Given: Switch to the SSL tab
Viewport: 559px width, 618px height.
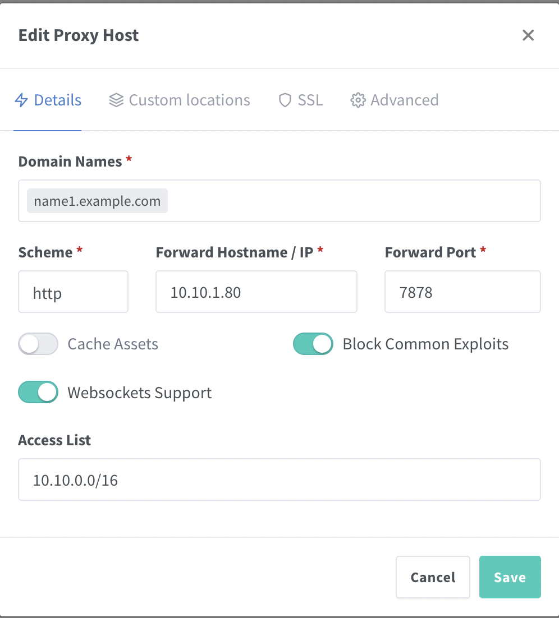Looking at the screenshot, I should 310,100.
